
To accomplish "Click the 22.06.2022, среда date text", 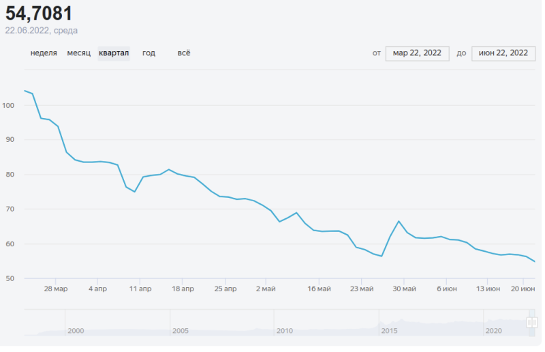I will coord(42,30).
